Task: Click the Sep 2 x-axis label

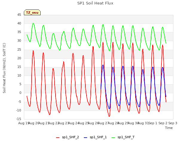Action: [x=163, y=123]
